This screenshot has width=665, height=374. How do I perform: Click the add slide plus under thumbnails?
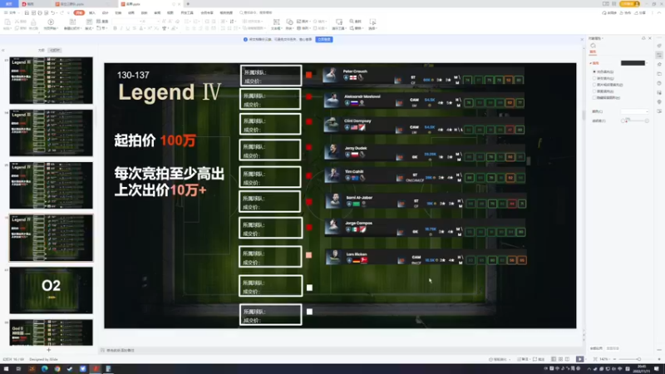pyautogui.click(x=48, y=350)
